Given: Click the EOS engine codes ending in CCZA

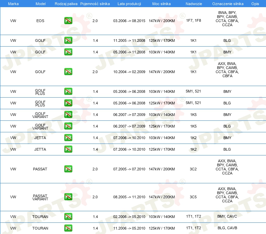Looking at the screenshot, I should coord(227,19).
